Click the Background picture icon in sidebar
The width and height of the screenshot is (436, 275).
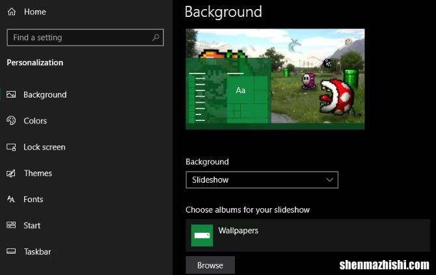pos(11,94)
